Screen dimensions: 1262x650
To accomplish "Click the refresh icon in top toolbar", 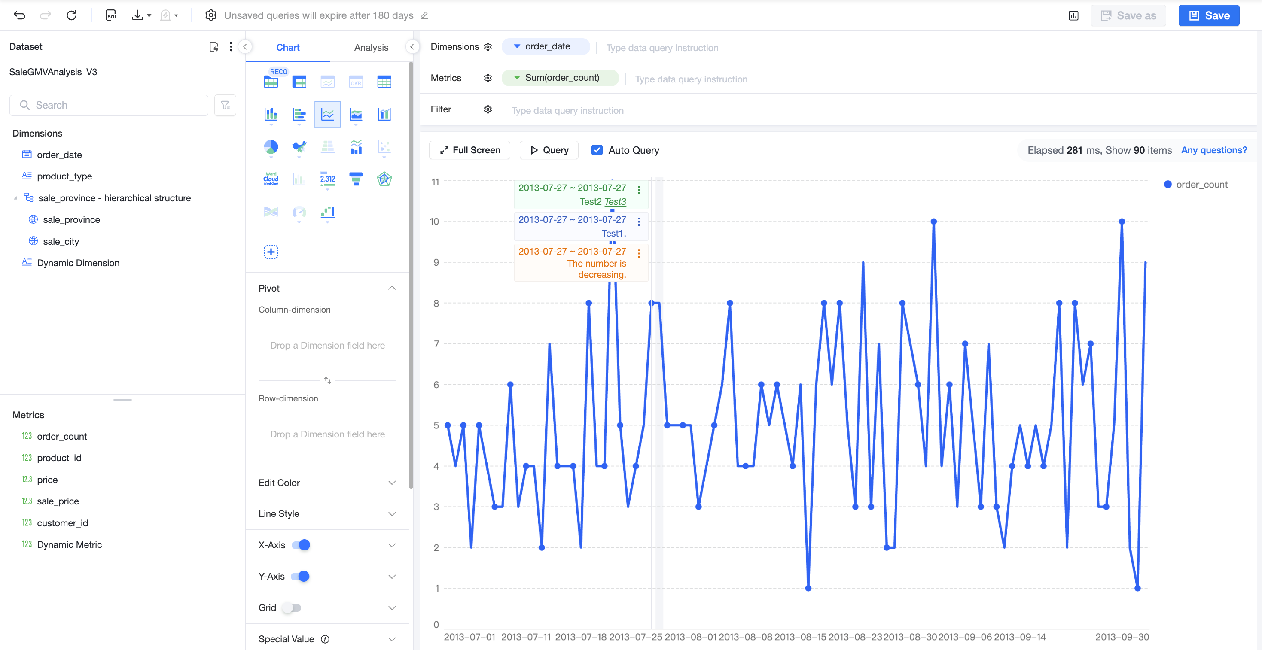I will pos(72,15).
